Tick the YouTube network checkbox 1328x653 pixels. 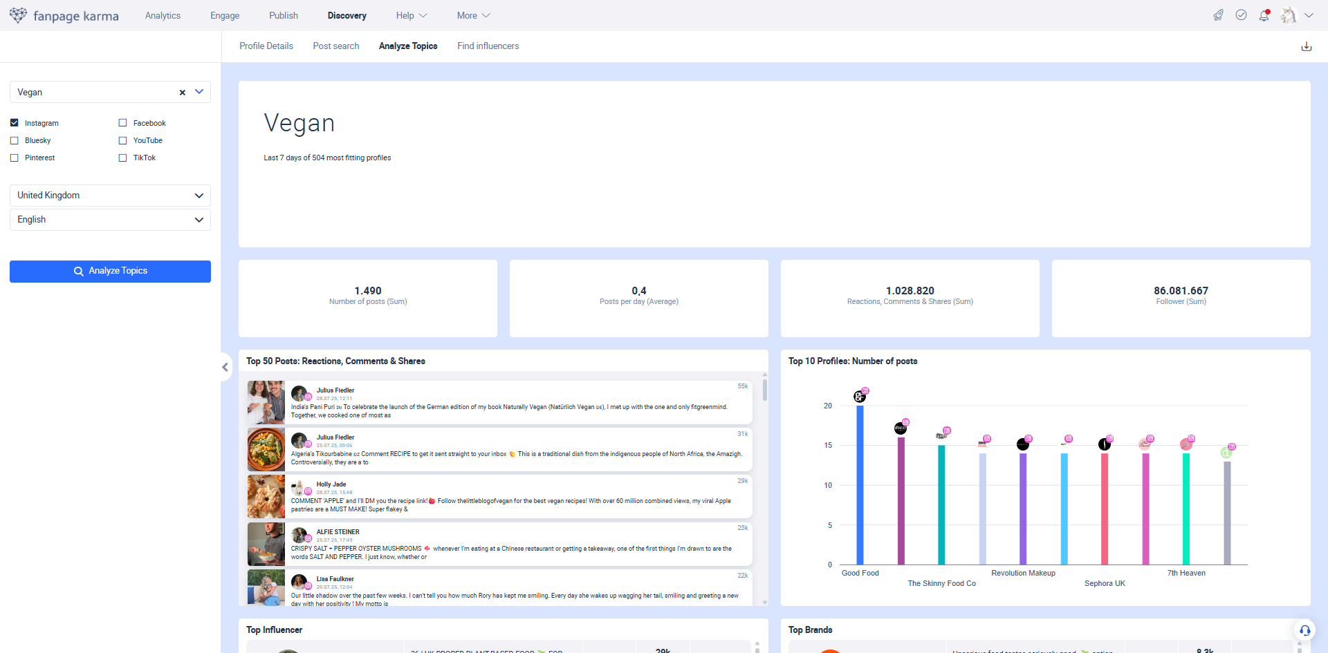123,140
